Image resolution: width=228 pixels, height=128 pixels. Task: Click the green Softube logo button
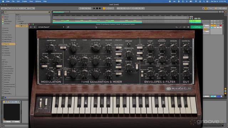click(197, 27)
